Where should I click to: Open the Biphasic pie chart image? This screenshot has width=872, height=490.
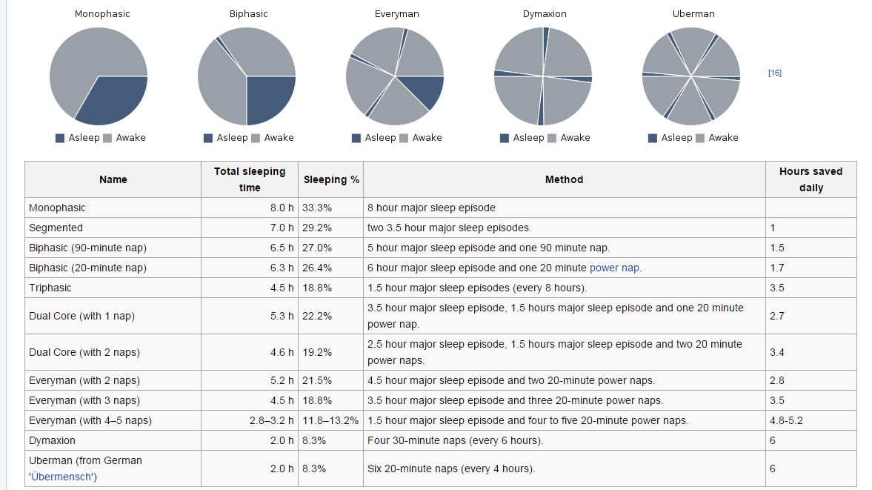coord(246,76)
